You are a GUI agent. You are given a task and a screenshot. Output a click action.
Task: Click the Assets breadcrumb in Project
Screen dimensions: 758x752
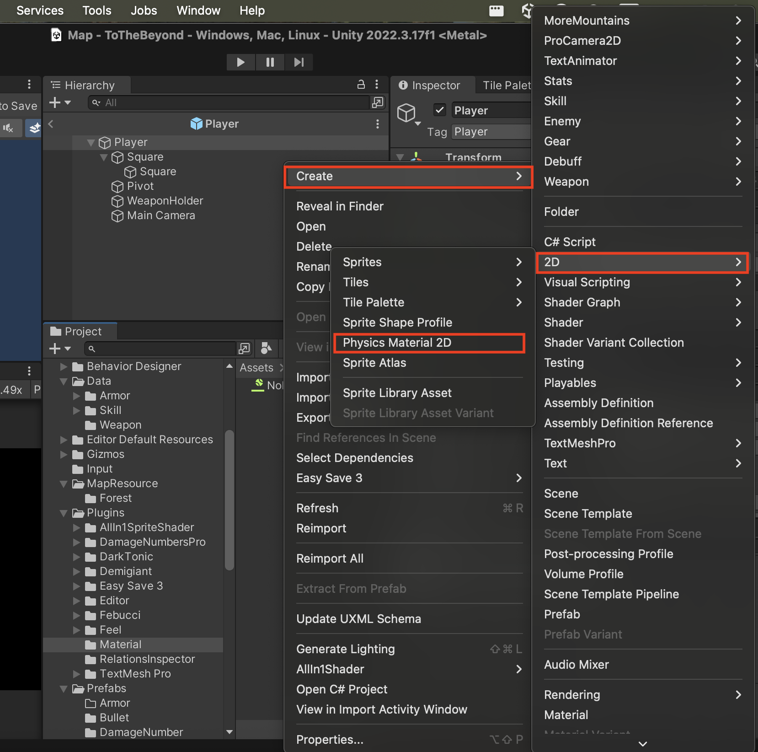[x=256, y=367]
